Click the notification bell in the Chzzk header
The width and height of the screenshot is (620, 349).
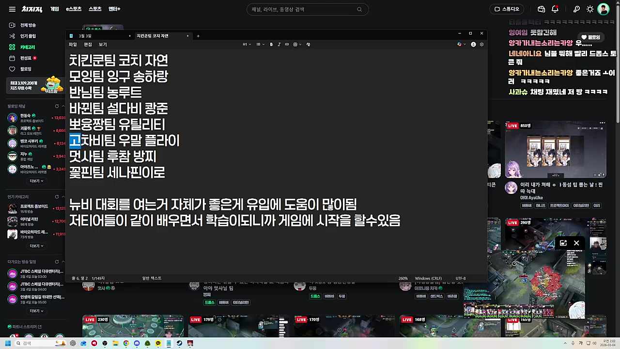pyautogui.click(x=555, y=9)
